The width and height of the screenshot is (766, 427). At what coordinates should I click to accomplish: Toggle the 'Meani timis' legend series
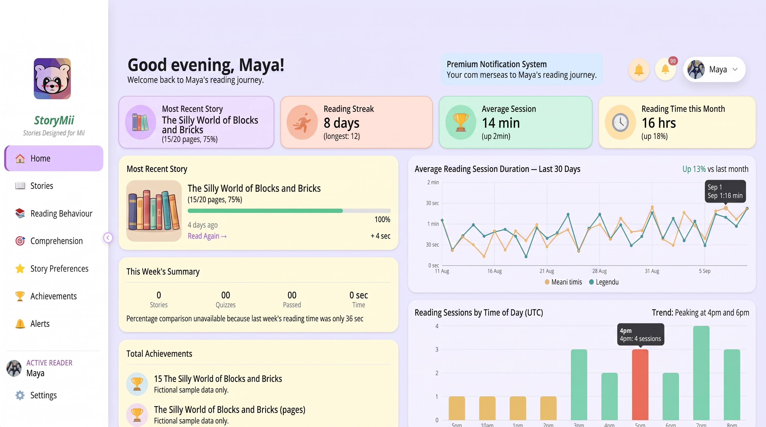(563, 282)
